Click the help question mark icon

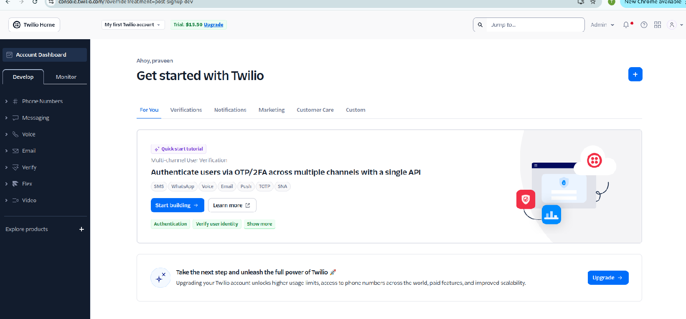tap(644, 25)
